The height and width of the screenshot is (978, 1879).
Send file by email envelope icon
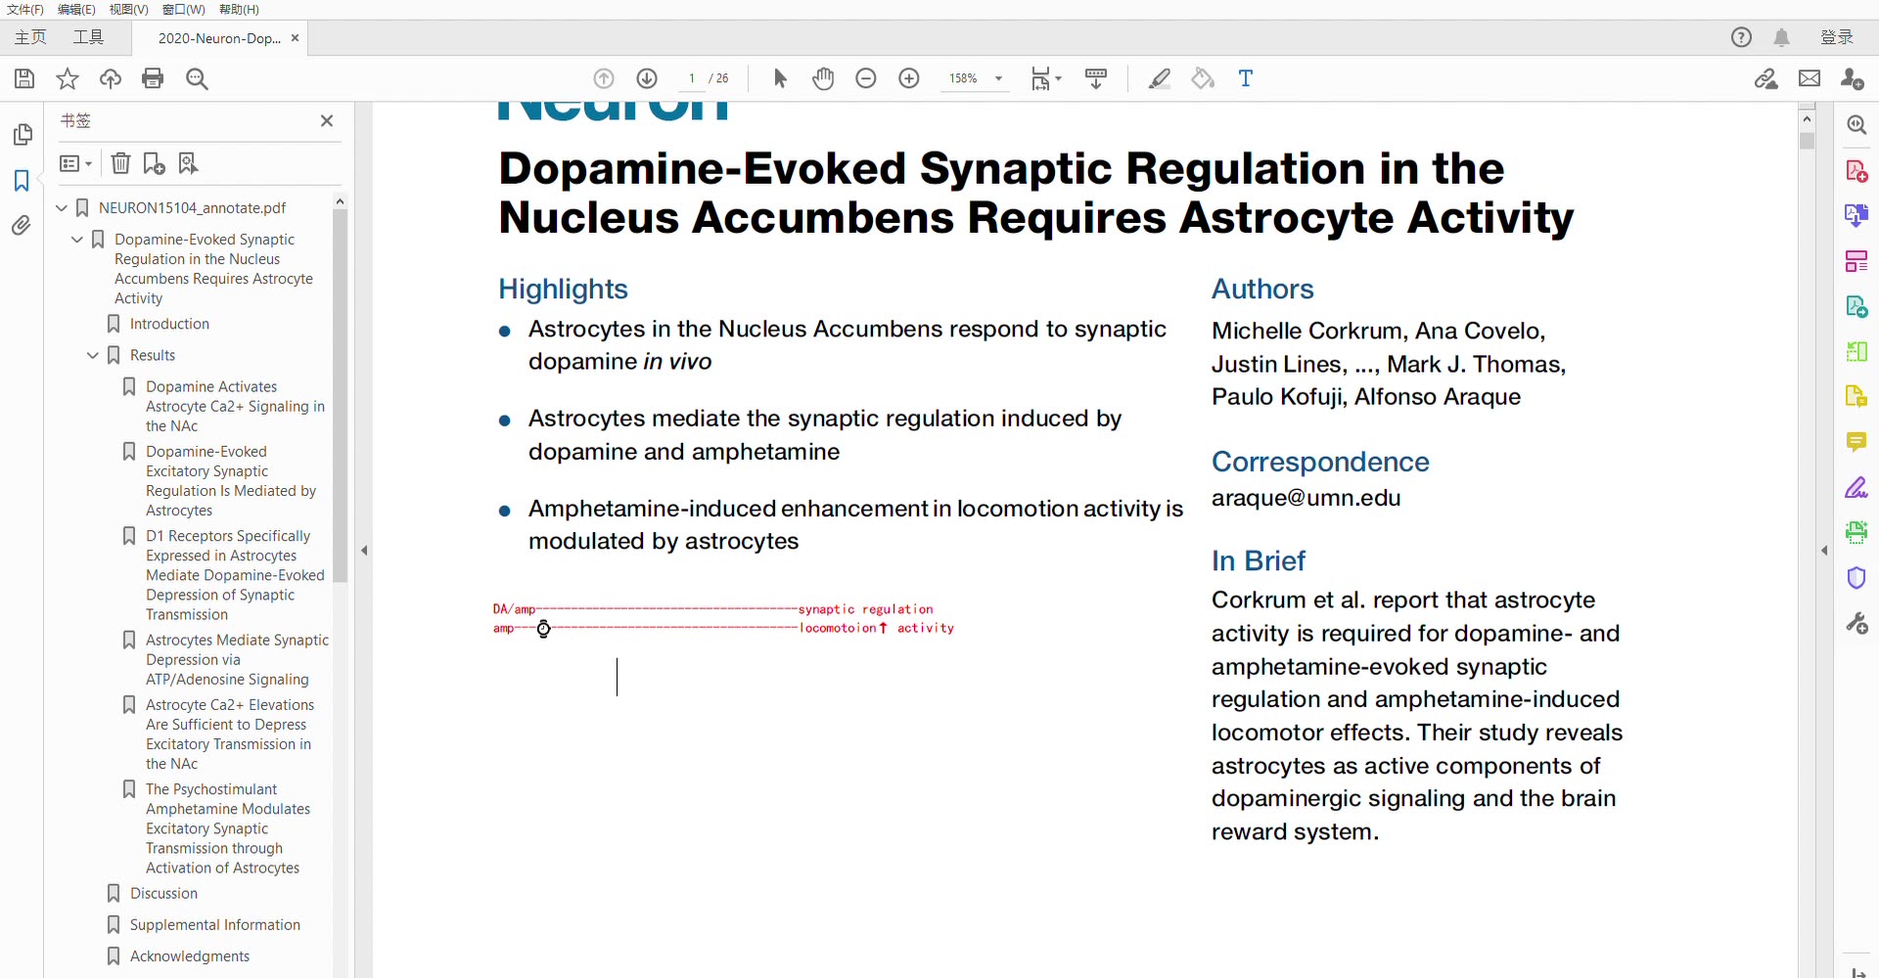pyautogui.click(x=1810, y=78)
